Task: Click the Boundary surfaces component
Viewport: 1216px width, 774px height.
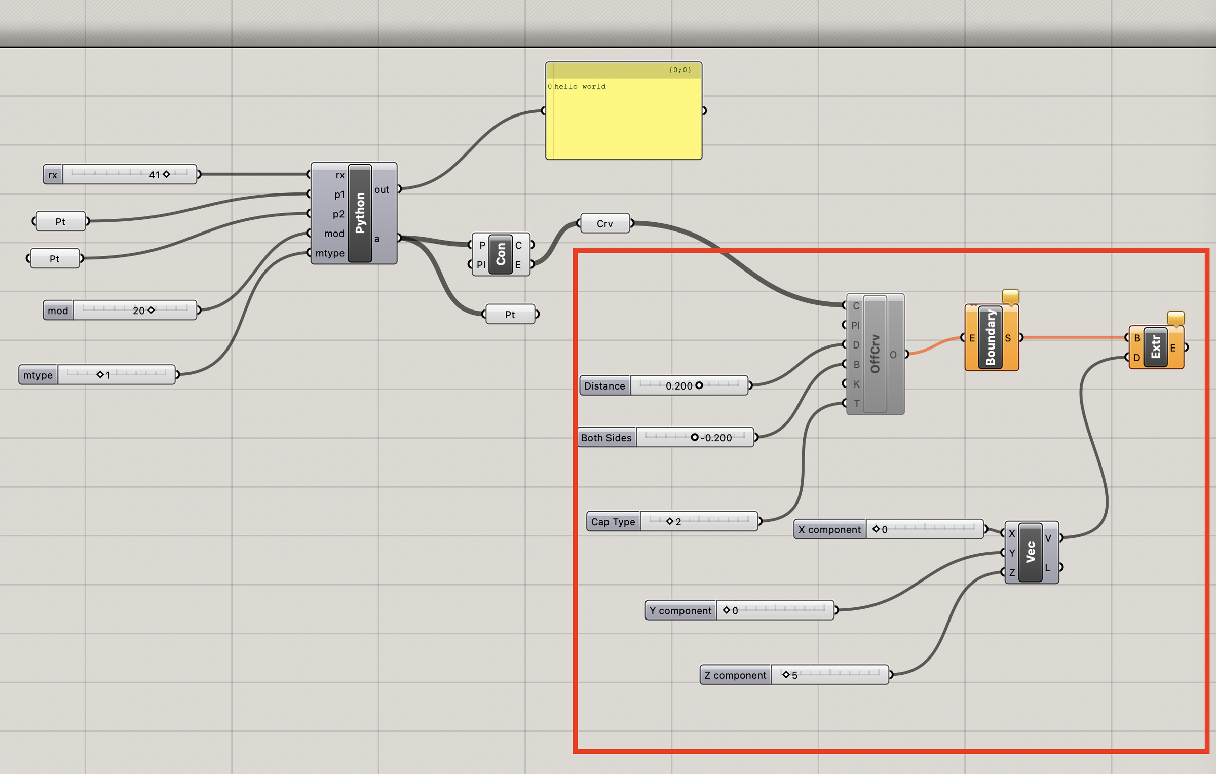Action: [991, 338]
